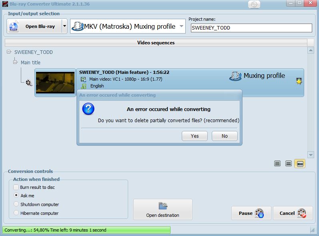Click the SWEENEY_TODD Main feature title text
This screenshot has height=236, width=319.
(124, 72)
